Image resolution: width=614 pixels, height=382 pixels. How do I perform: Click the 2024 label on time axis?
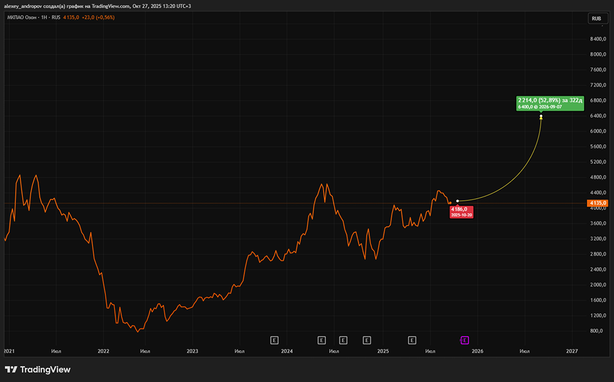coord(287,351)
